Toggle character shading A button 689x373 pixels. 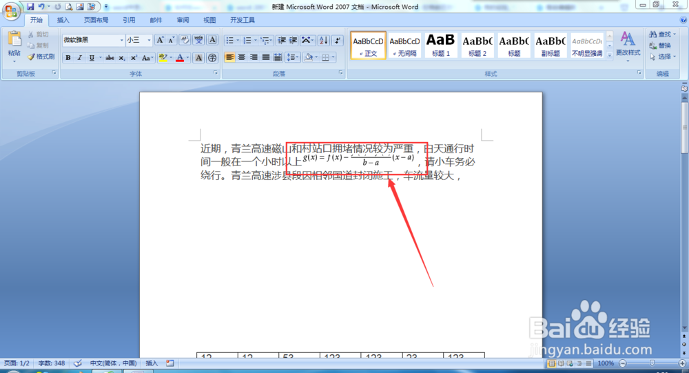[x=198, y=58]
